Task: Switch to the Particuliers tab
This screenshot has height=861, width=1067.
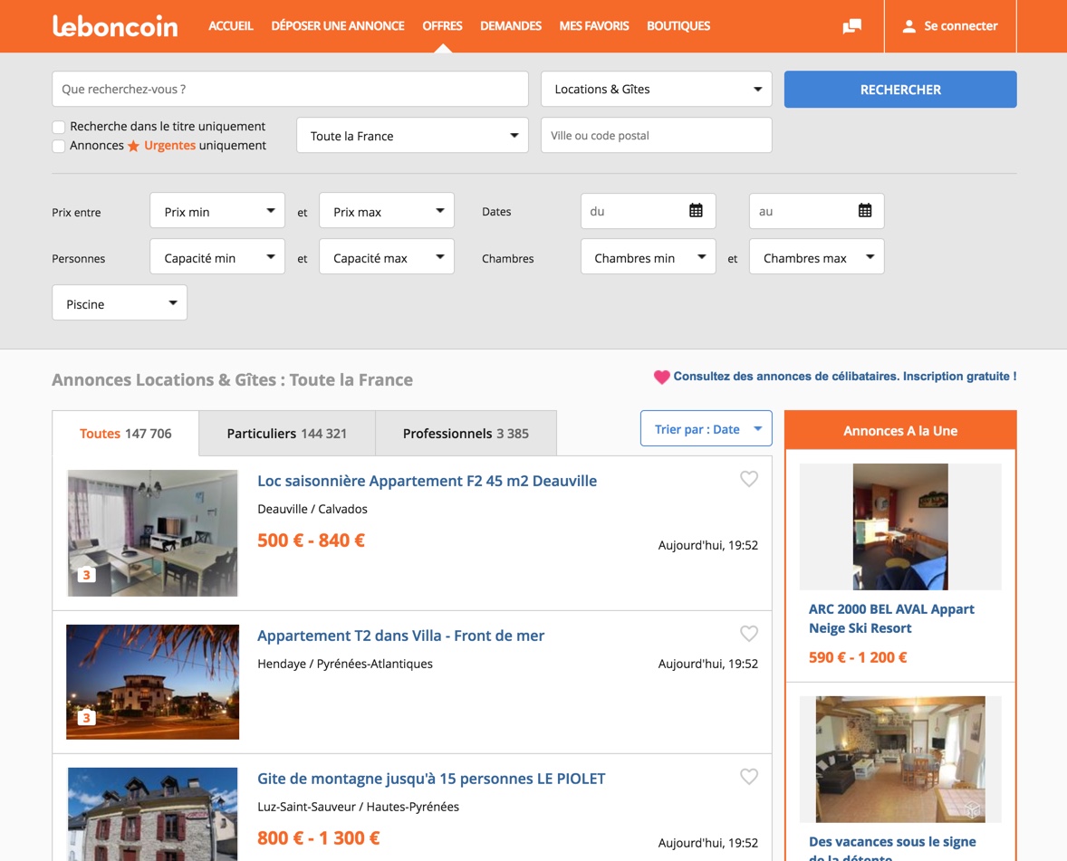Action: click(286, 433)
